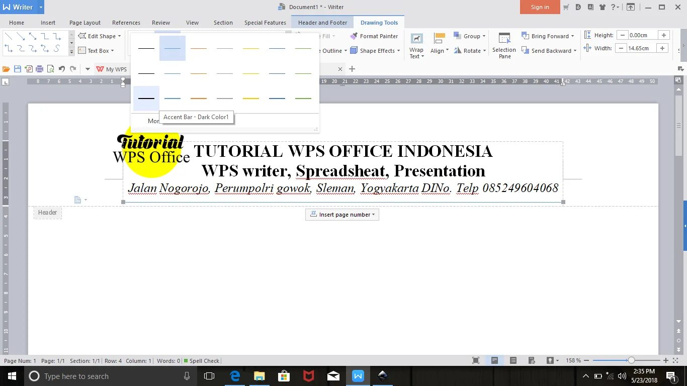The image size is (687, 386).
Task: Click the Print Preview icon
Action: [50, 69]
